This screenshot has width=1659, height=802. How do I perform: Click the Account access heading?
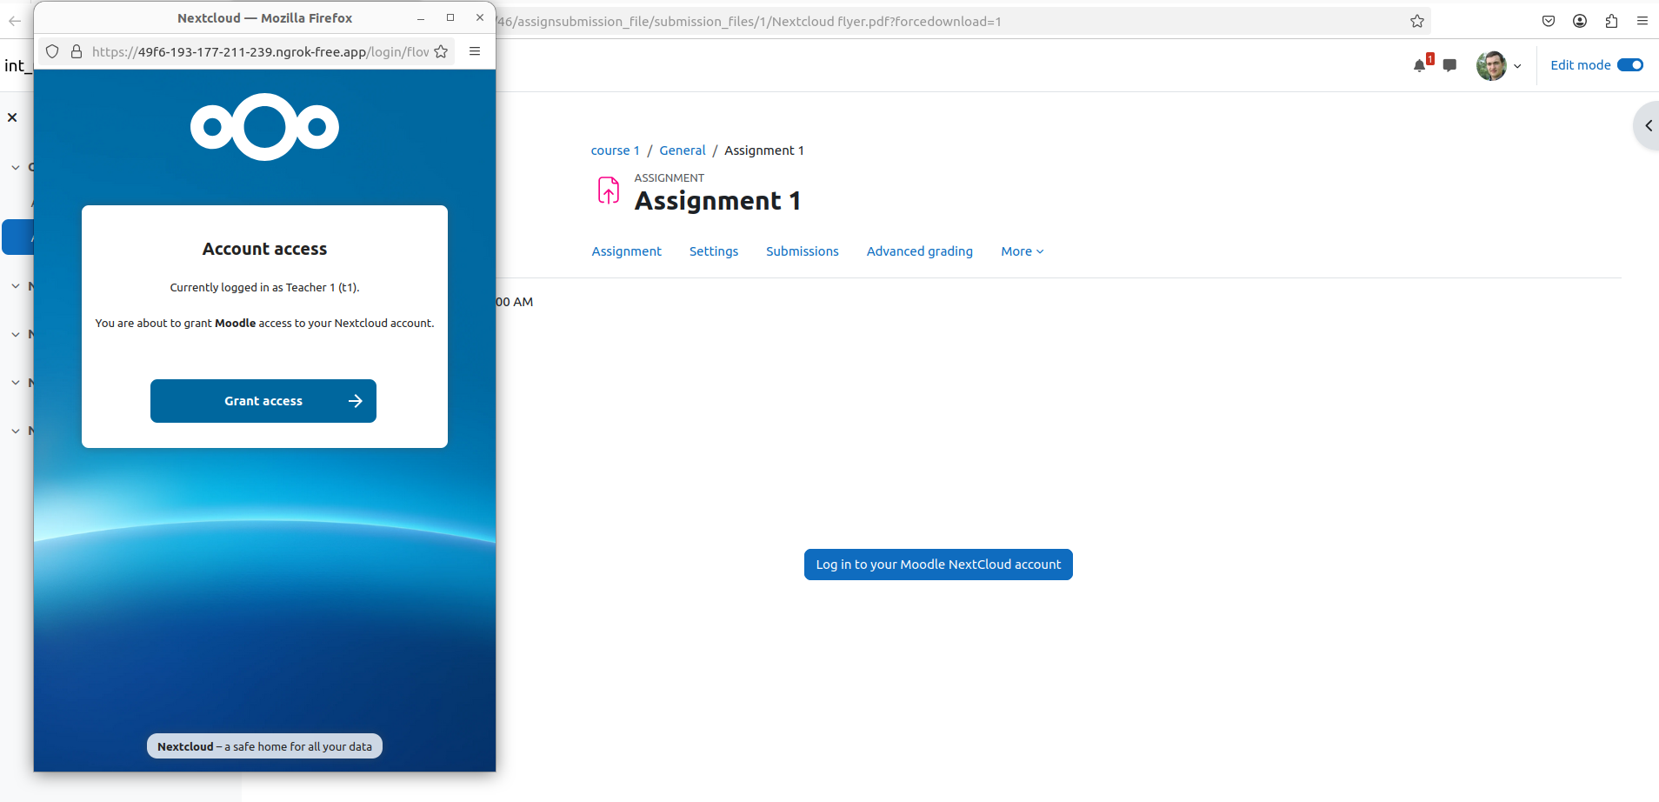(264, 249)
